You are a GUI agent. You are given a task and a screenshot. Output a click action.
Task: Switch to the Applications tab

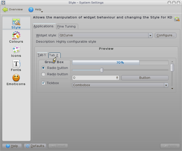point(44,26)
